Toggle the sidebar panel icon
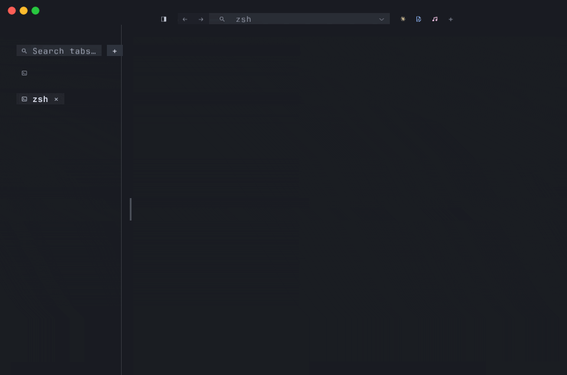Viewport: 567px width, 375px height. [164, 19]
